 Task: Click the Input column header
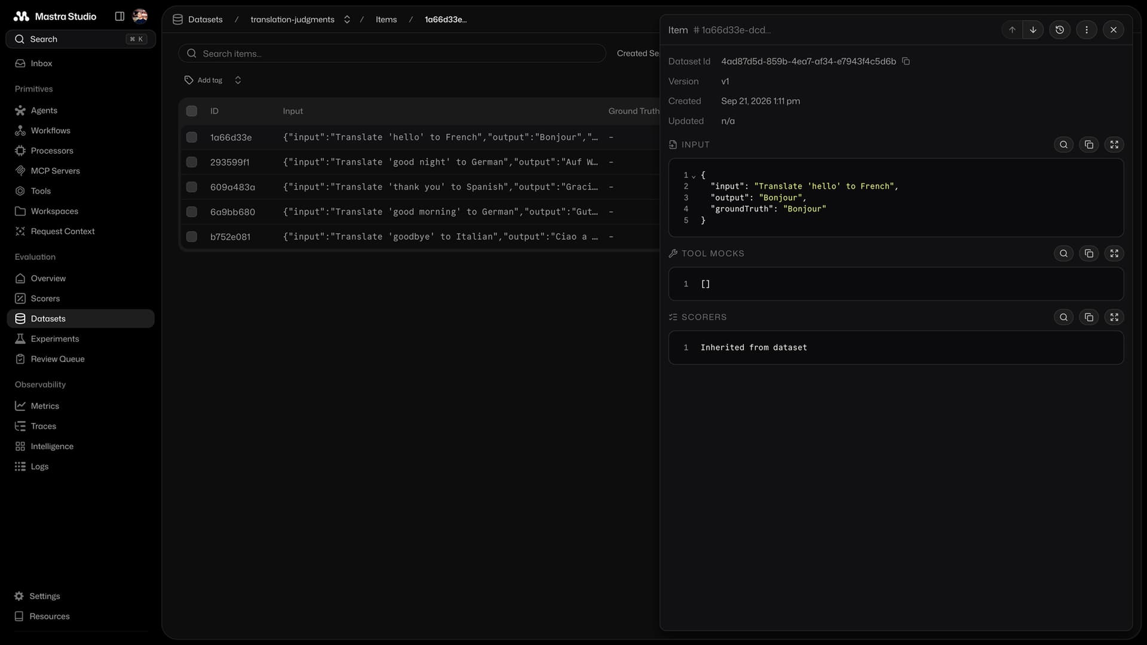coord(293,111)
